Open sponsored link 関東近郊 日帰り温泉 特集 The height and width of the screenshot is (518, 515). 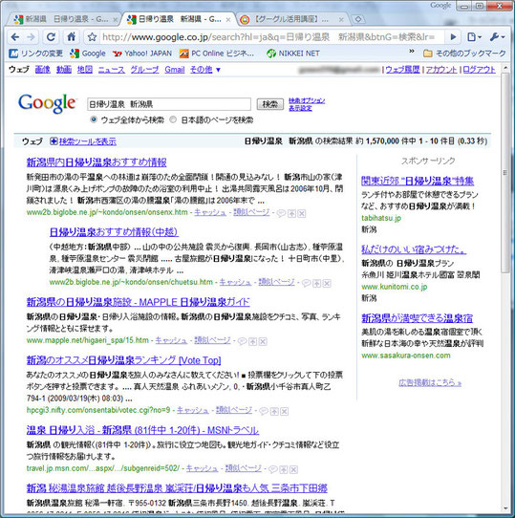418,181
